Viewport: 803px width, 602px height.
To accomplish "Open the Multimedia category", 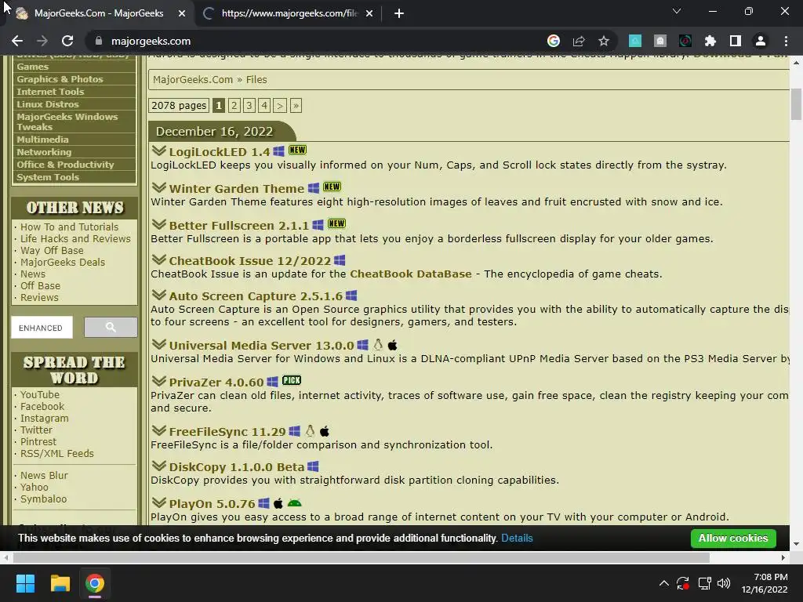I will (x=42, y=140).
